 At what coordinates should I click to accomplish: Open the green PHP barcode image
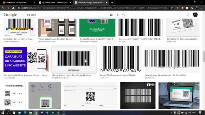point(97,27)
